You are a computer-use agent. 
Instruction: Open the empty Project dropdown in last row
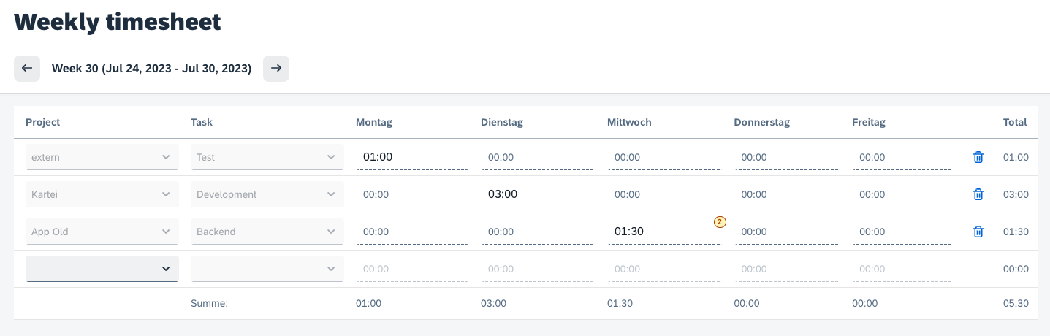click(102, 269)
